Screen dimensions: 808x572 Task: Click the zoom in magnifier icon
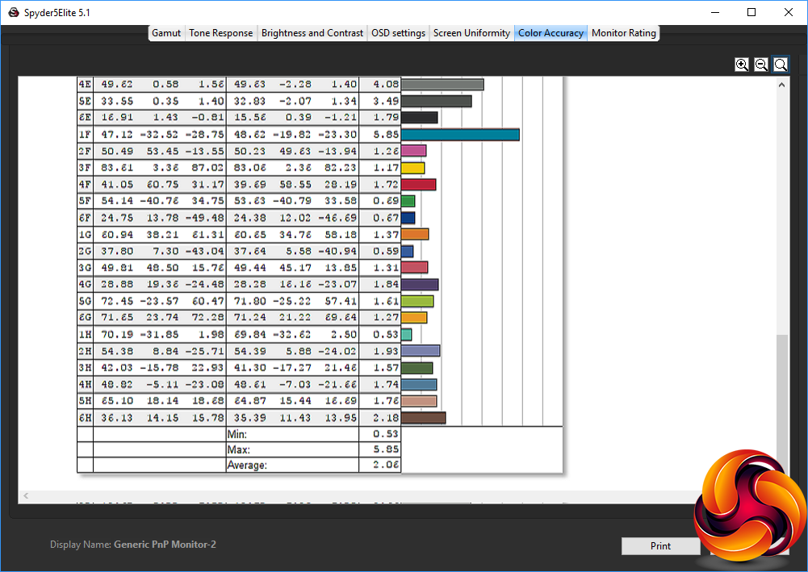pos(742,65)
